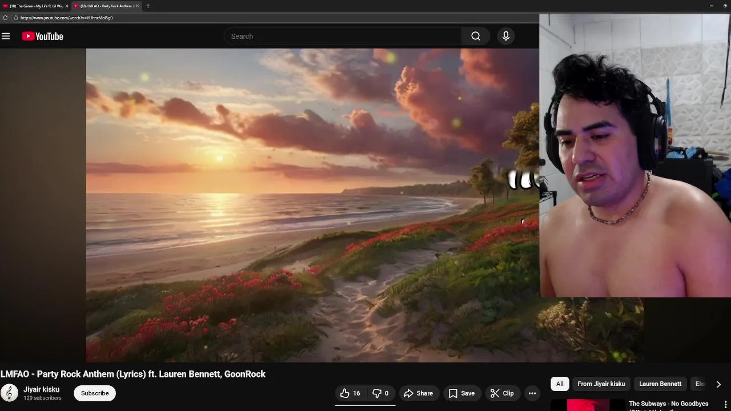Close The Game - My Life tab
This screenshot has width=731, height=411.
tap(67, 6)
